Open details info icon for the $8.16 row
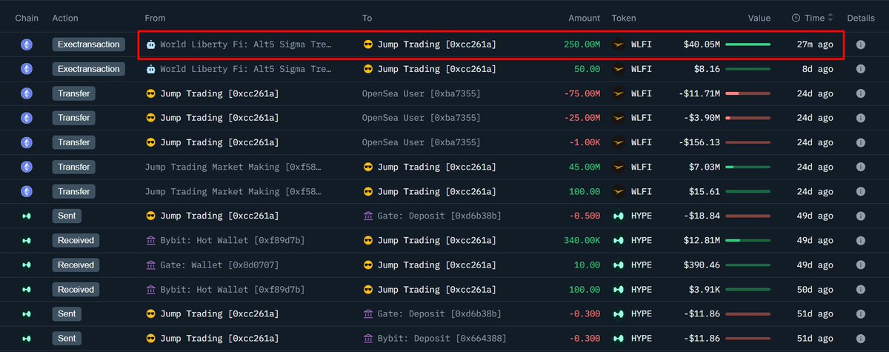Screen dimensions: 889x352 click(861, 69)
